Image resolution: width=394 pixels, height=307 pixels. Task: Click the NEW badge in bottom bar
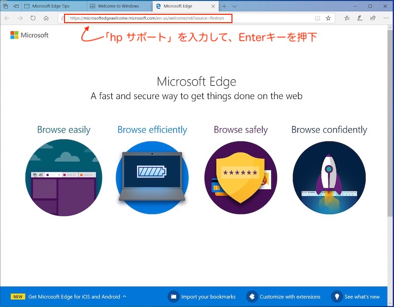point(18,297)
